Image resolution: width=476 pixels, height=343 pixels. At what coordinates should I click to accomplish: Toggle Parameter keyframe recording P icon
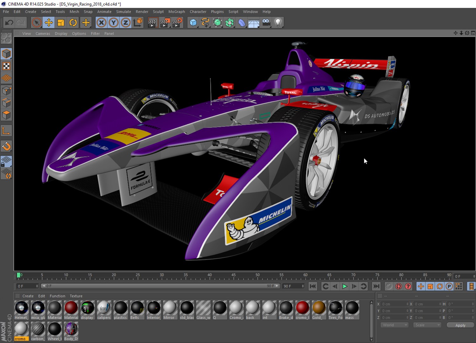[449, 286]
